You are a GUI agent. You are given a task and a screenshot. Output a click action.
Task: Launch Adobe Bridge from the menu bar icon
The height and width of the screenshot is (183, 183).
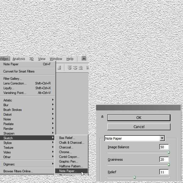click(x=84, y=59)
